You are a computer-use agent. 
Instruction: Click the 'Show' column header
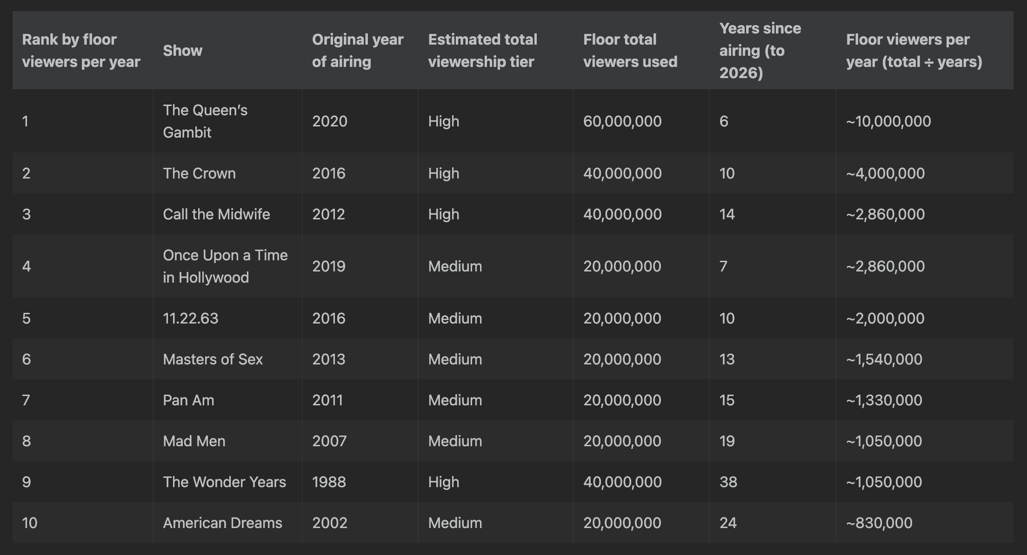(x=182, y=51)
